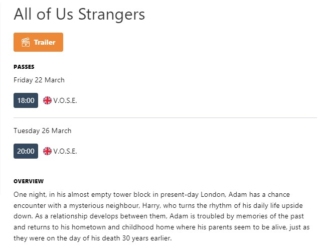Play the movie trailer via orange button
This screenshot has height=247, width=321.
tap(38, 42)
